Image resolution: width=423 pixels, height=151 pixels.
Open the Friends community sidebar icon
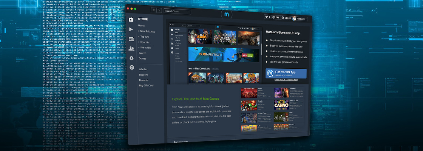point(131,49)
